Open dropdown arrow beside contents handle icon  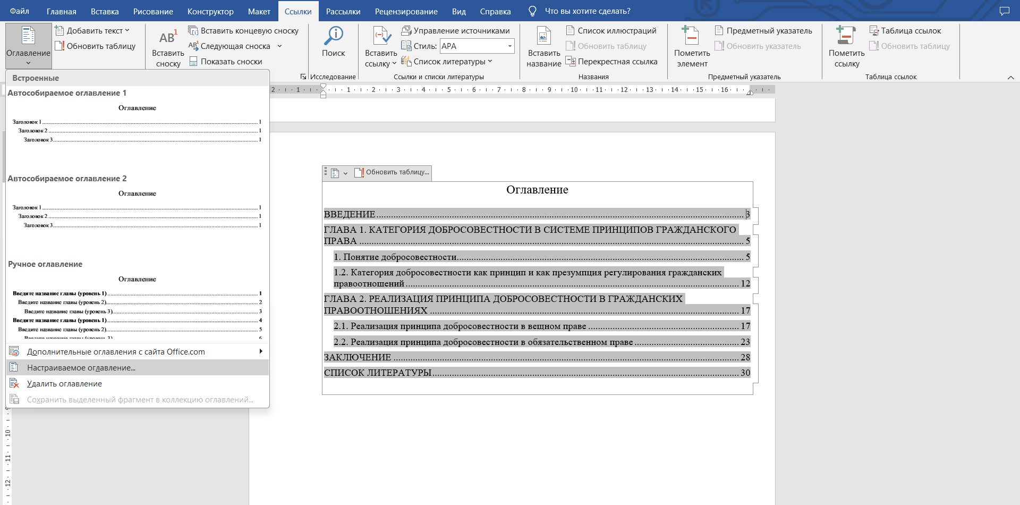click(x=345, y=173)
